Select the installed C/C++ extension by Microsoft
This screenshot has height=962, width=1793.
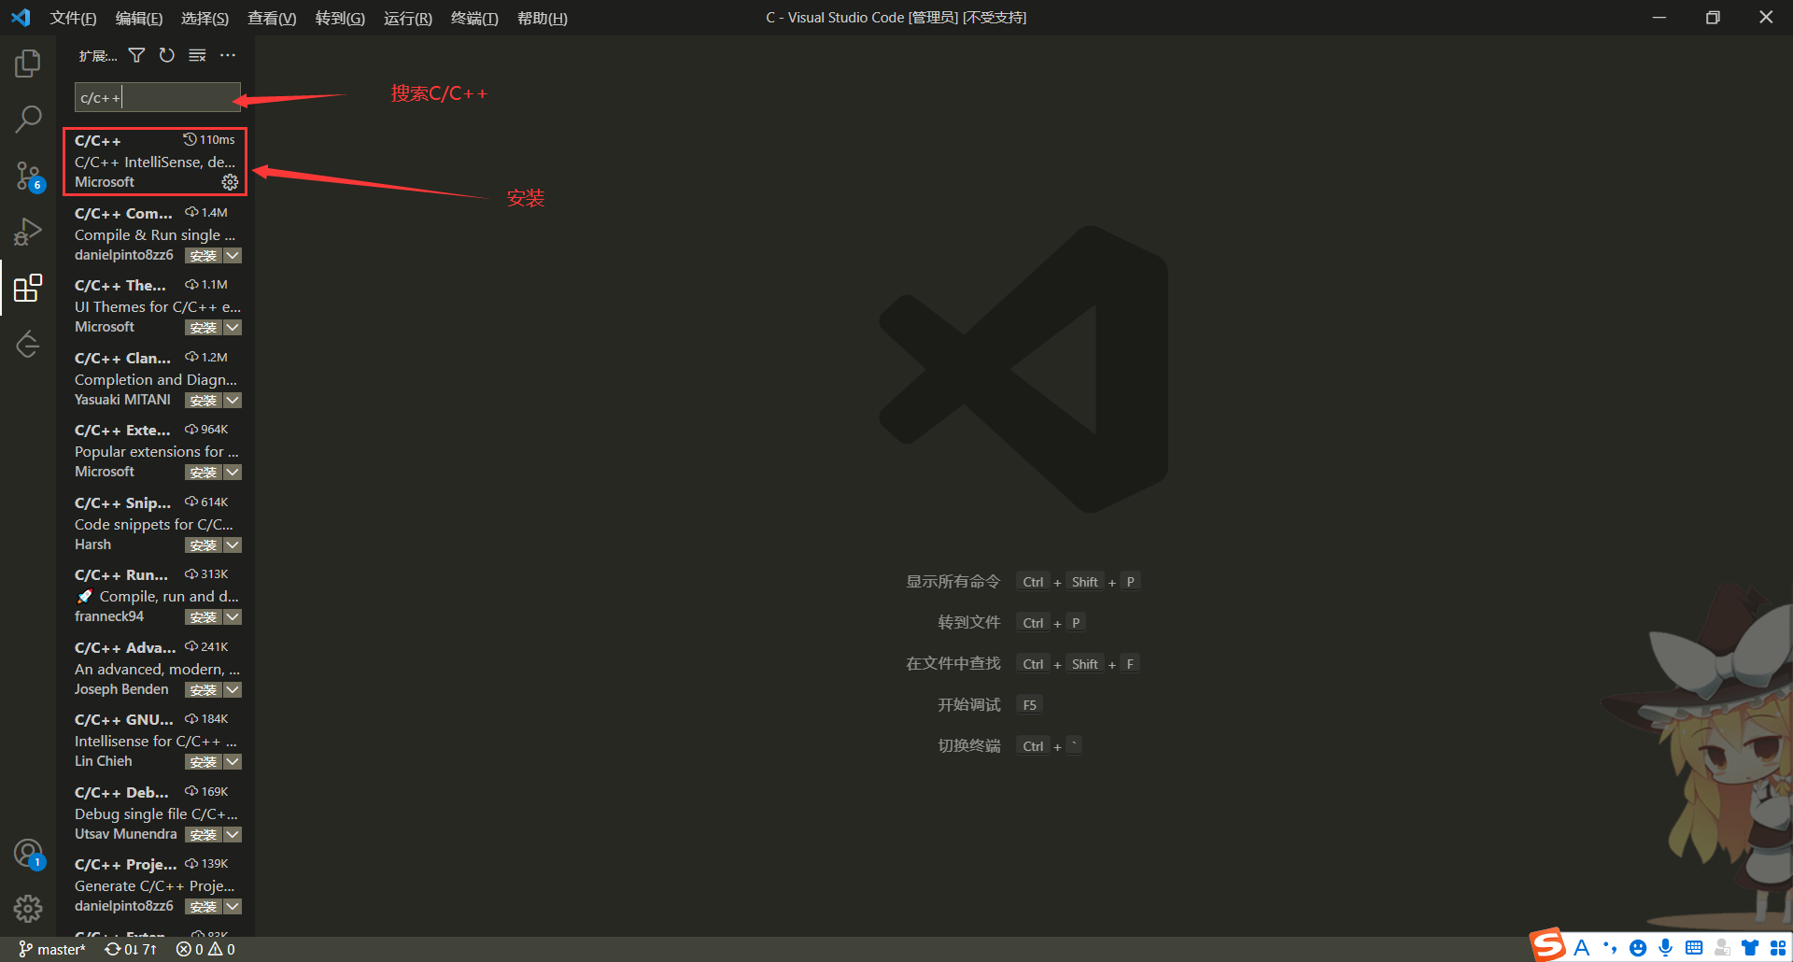[x=155, y=162]
